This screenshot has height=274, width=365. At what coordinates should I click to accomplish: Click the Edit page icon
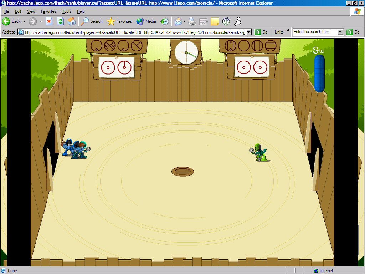pyautogui.click(x=204, y=21)
